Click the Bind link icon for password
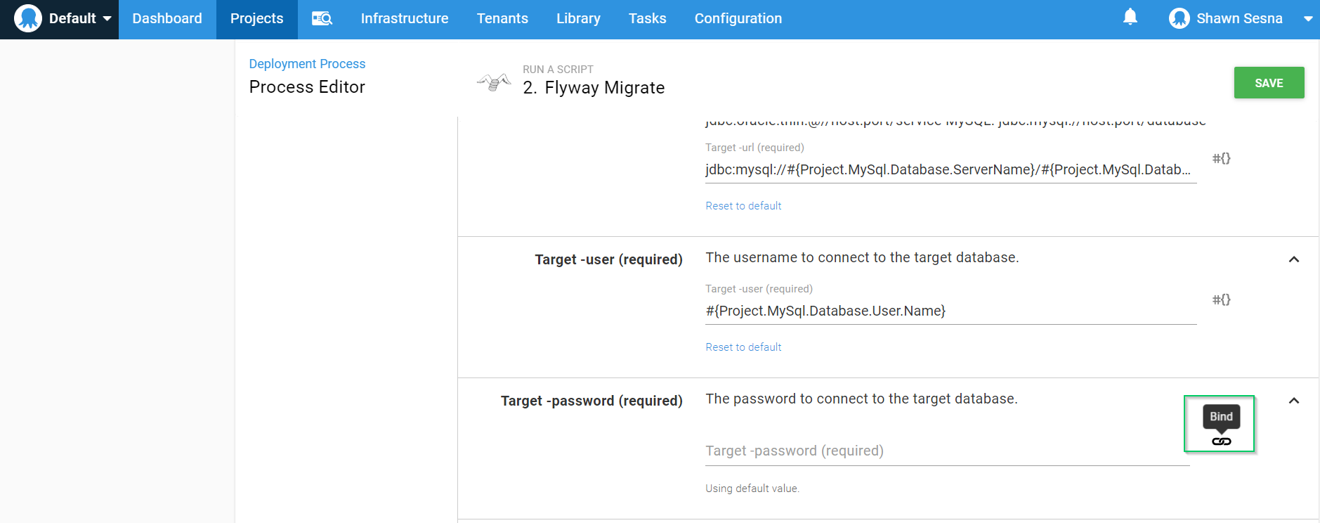 click(x=1221, y=441)
